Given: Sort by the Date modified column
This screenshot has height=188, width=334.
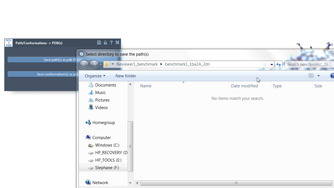Looking at the screenshot, I should coord(244,86).
